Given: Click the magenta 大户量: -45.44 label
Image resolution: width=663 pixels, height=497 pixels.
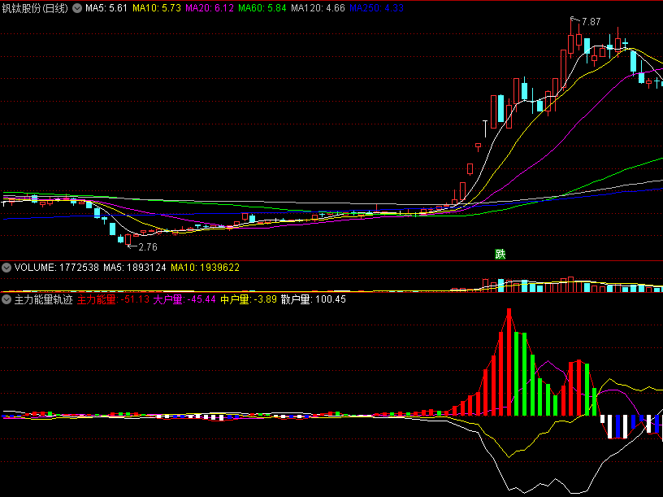Looking at the screenshot, I should click(x=184, y=299).
